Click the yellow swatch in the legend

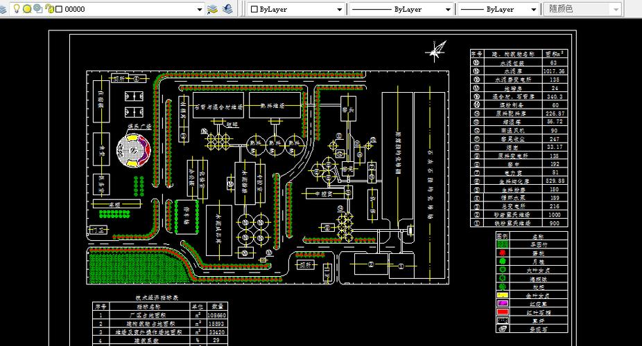pyautogui.click(x=503, y=295)
